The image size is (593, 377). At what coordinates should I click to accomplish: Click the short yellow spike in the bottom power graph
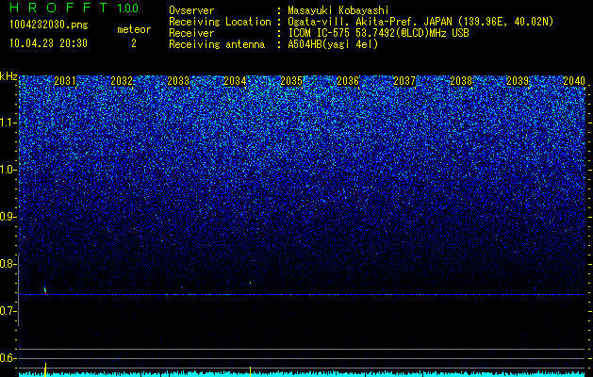pyautogui.click(x=250, y=371)
